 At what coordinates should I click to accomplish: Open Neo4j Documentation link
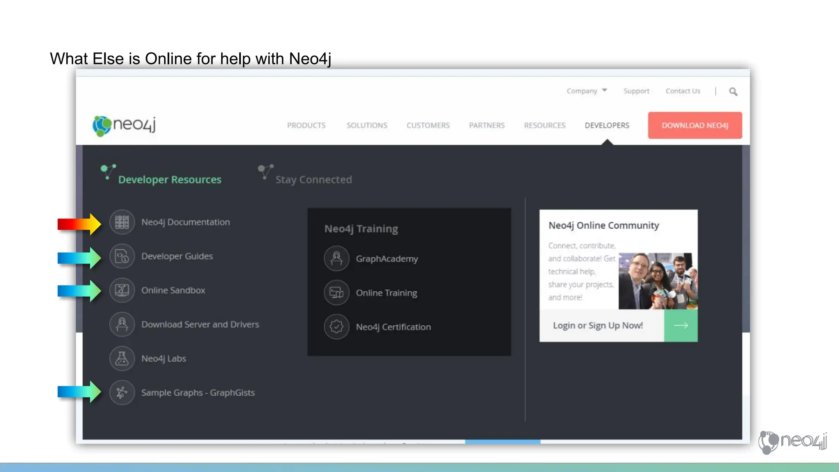coord(186,222)
